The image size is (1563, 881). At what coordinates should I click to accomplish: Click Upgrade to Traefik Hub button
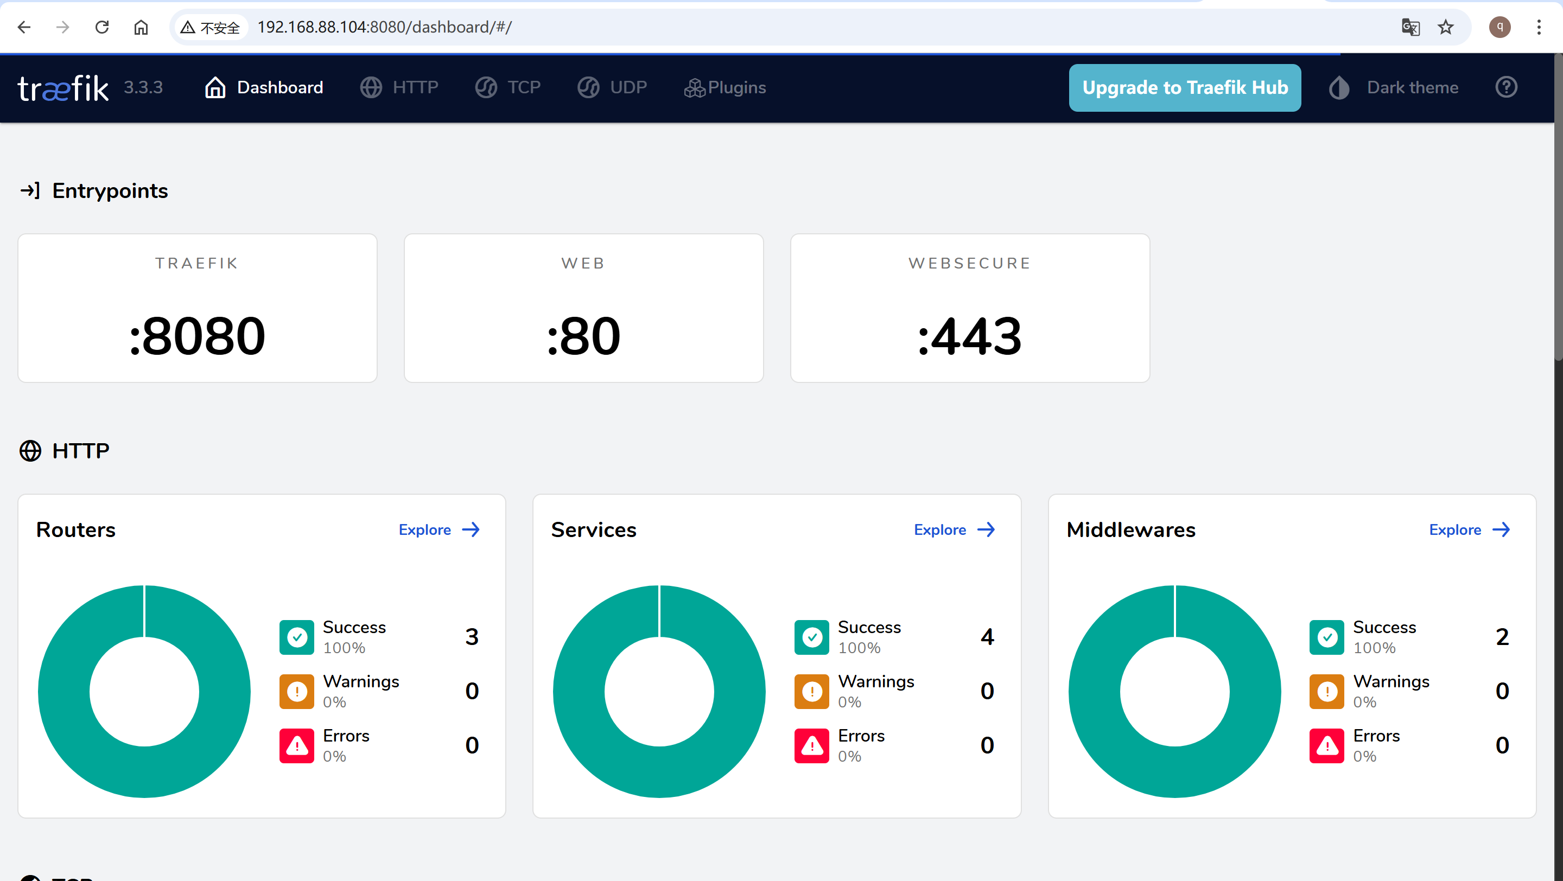1184,87
